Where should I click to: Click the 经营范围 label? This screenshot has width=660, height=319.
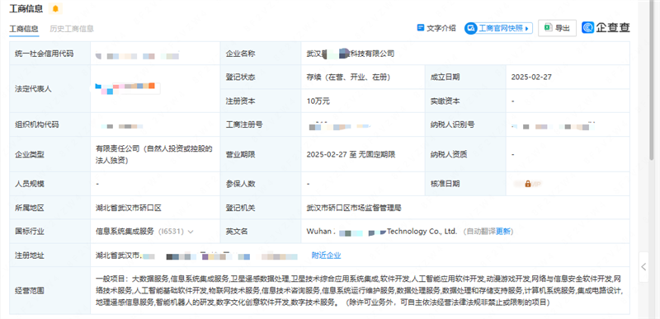pos(29,290)
